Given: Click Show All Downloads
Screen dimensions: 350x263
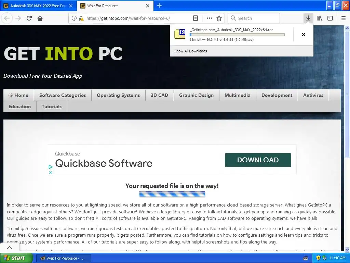Looking at the screenshot, I should [191, 51].
